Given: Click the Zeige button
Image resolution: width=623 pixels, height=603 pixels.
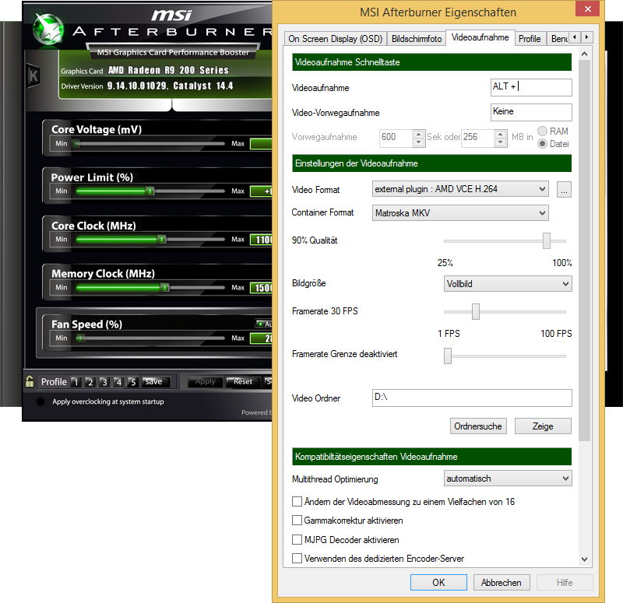Looking at the screenshot, I should coord(543,426).
